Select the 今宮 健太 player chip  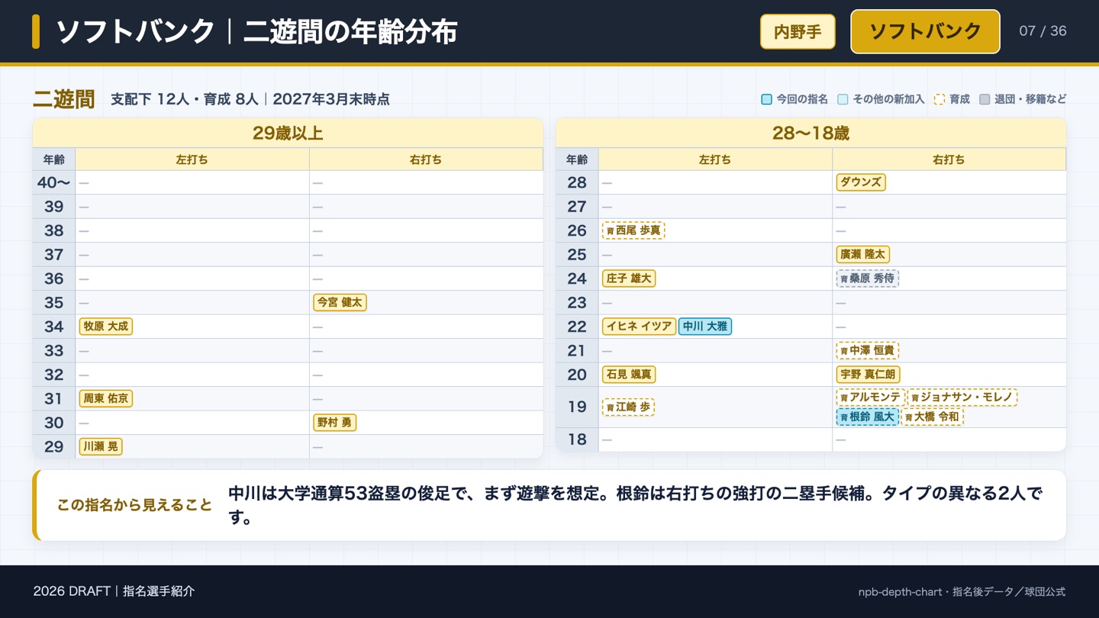(x=340, y=302)
